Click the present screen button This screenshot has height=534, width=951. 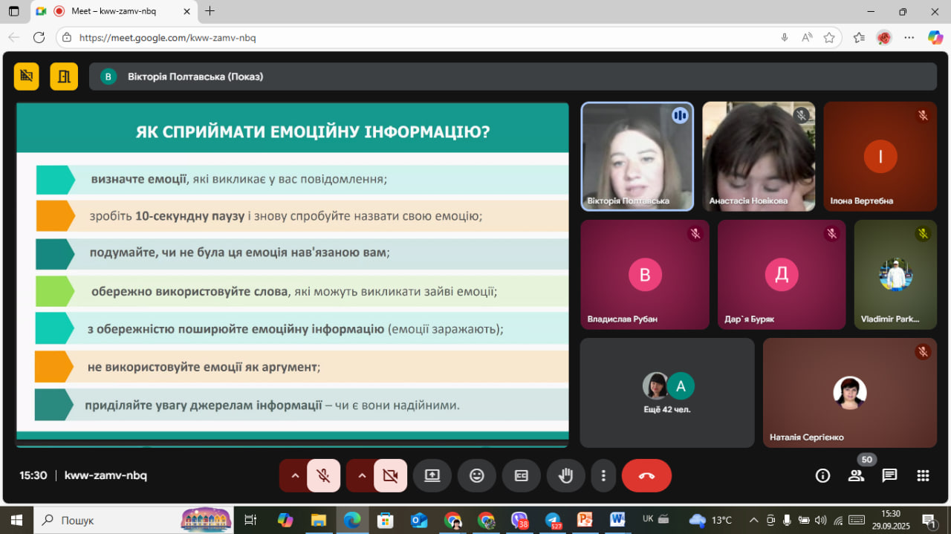tap(432, 476)
